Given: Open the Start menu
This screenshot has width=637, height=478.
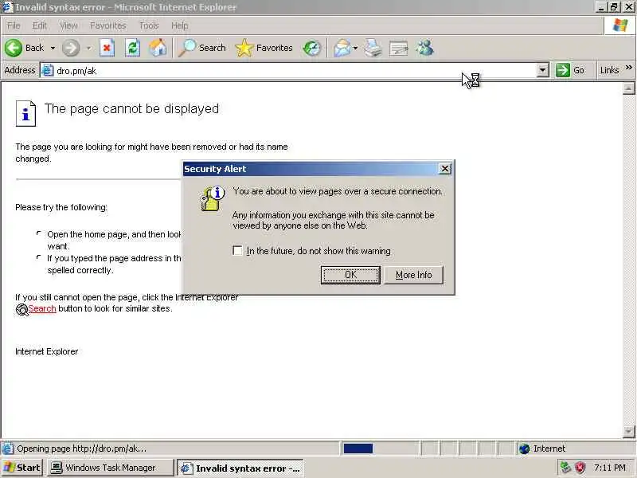Looking at the screenshot, I should tap(22, 468).
